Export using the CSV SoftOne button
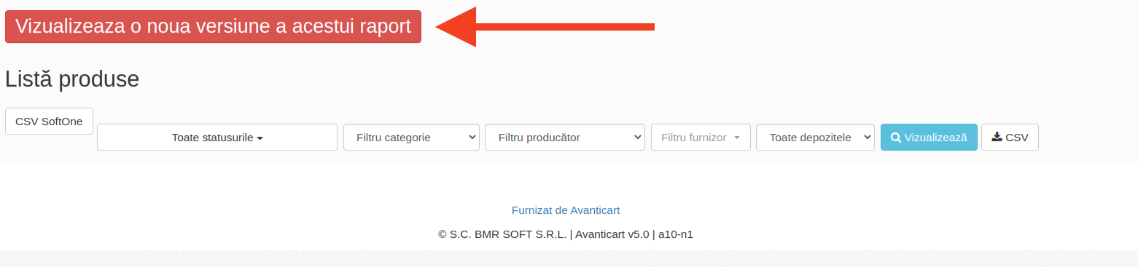The width and height of the screenshot is (1138, 267). click(49, 121)
